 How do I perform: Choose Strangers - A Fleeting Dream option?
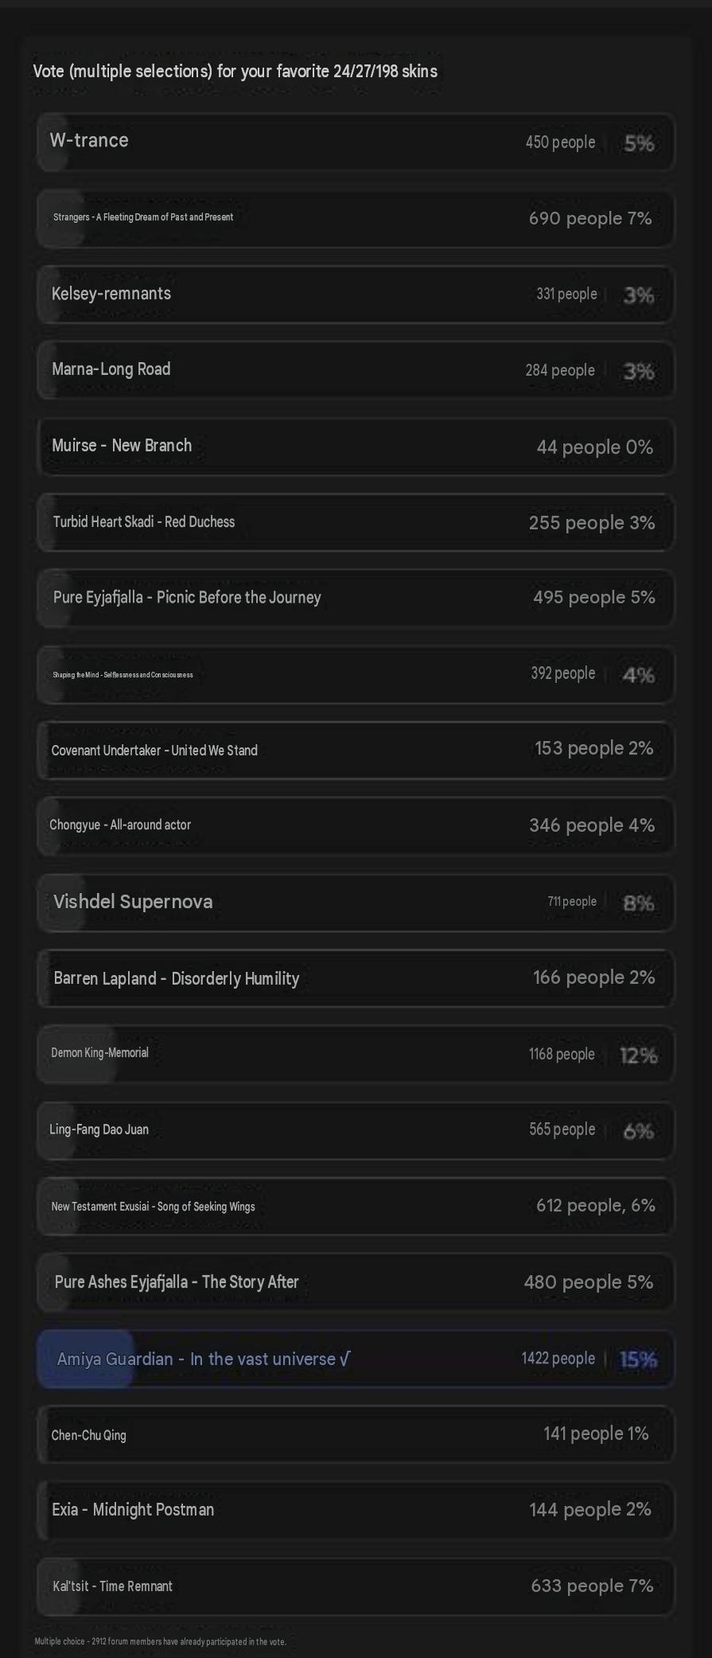(356, 218)
